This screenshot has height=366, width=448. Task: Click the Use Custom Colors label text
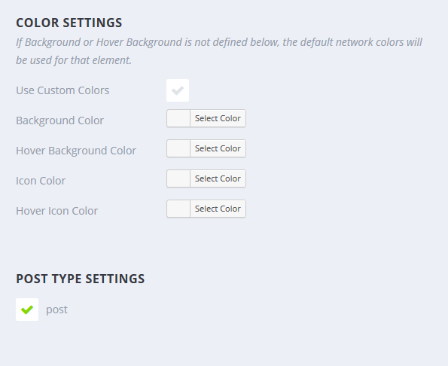(x=62, y=90)
